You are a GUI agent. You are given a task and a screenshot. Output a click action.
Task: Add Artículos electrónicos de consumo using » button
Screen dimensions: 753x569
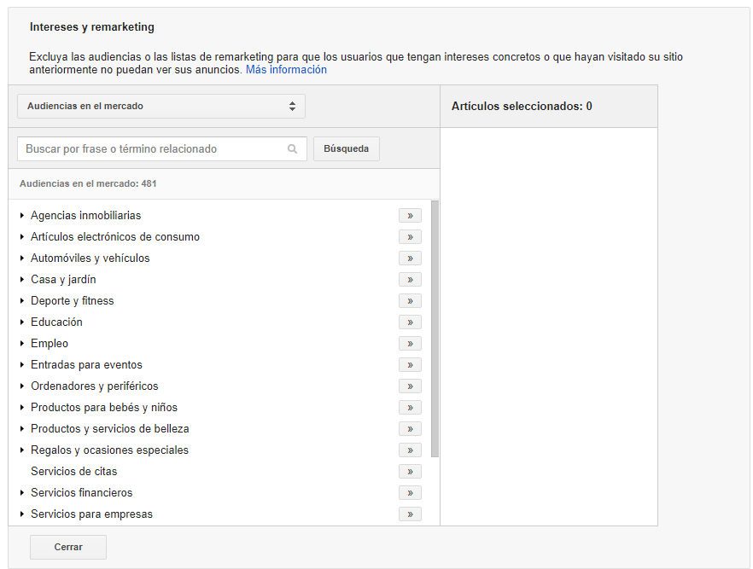point(410,237)
